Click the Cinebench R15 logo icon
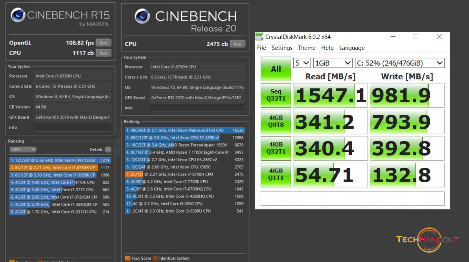 [x=18, y=15]
